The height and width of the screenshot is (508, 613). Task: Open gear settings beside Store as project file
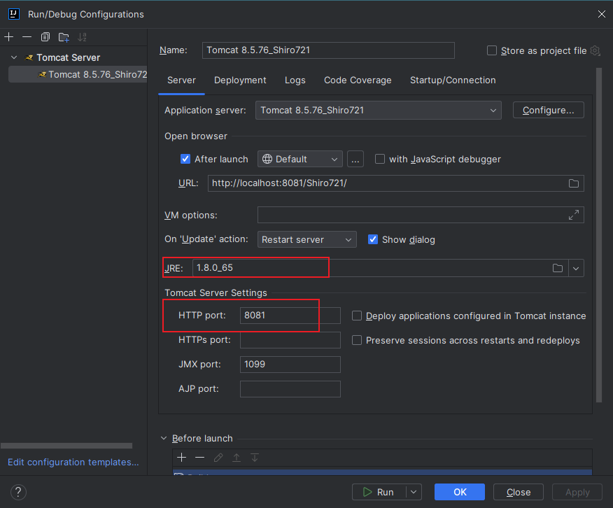click(x=595, y=50)
